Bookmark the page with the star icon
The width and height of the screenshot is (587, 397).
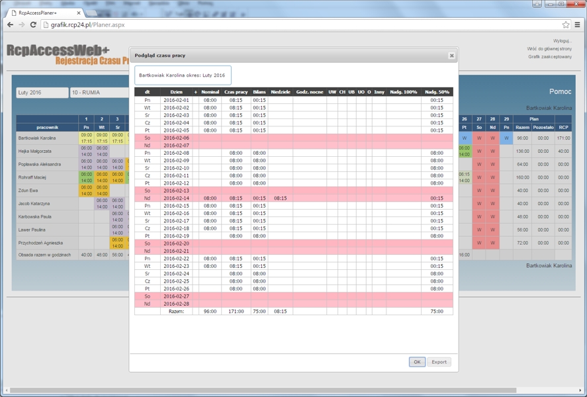[565, 24]
